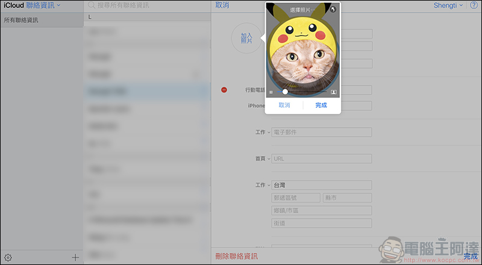Viewport: 482px width, 265px height.
Task: Click the URL input field
Action: (322, 158)
